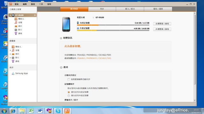204x114 pixels.
Task: Open the library contacts (聯絡人) icon
Action: (13, 47)
